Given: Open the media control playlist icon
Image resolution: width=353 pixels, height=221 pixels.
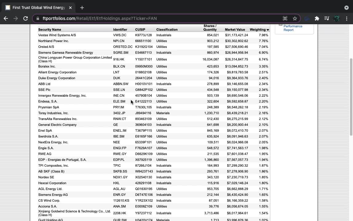Looking at the screenshot, I should tap(327, 18).
